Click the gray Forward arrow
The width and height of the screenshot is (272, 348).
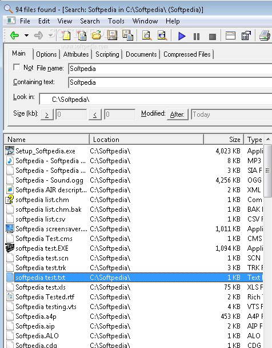tap(38, 35)
